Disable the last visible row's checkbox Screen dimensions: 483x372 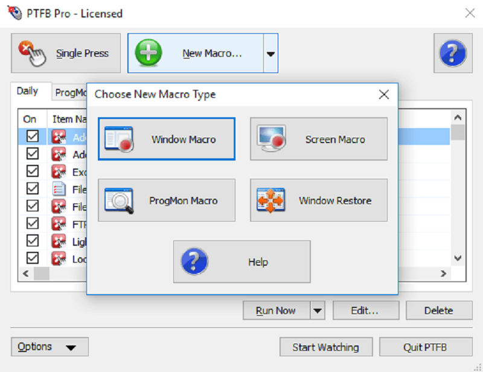[33, 258]
